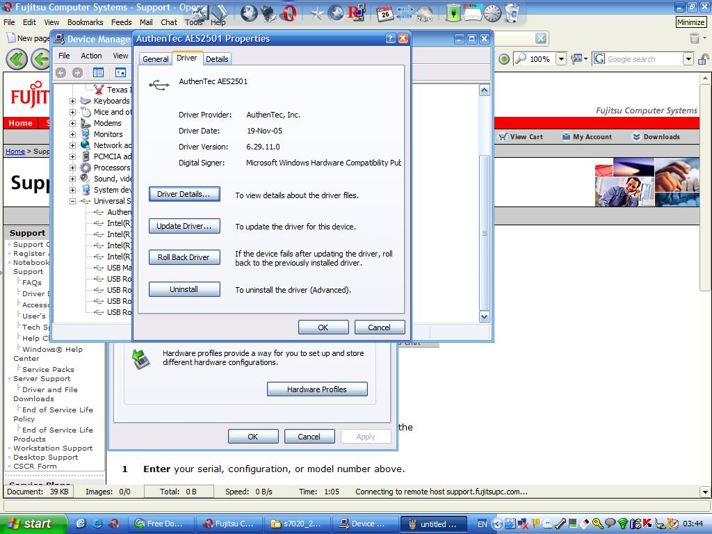Open Device Manager View menu
Image resolution: width=712 pixels, height=534 pixels.
[x=120, y=56]
